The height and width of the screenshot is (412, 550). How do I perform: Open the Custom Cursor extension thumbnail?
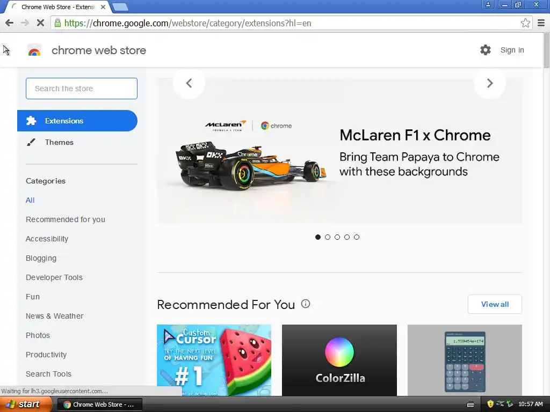214,360
